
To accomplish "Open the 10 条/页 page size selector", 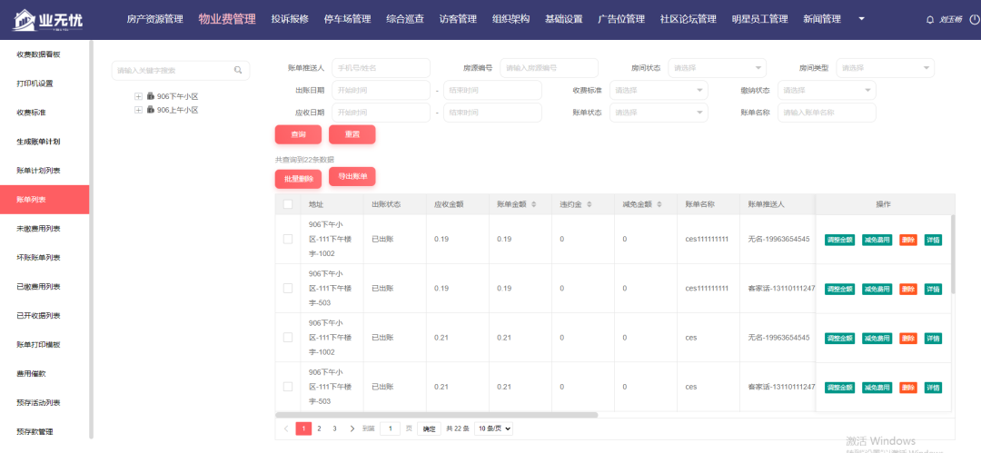I will point(493,428).
